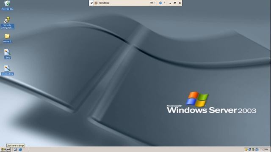The image size is (271, 152).
Task: Click the green tray icon beside the clock
Action: pos(253,149)
